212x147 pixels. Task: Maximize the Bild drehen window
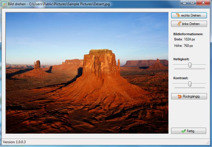192,3
